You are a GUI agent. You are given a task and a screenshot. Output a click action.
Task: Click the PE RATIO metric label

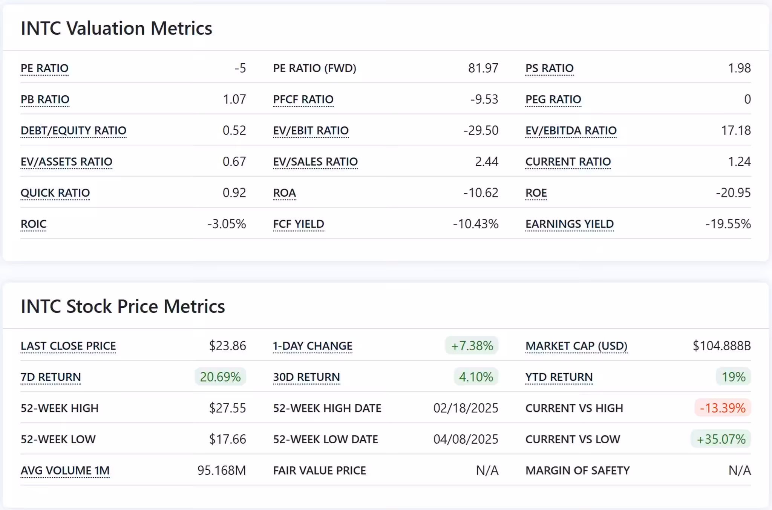[x=44, y=68]
